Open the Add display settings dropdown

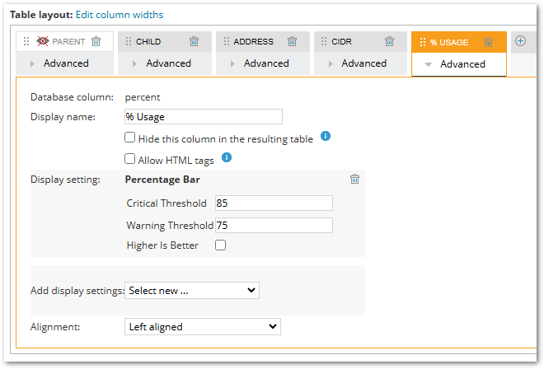pyautogui.click(x=191, y=291)
